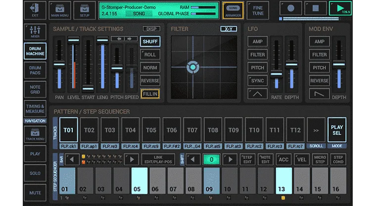Viewport: 376px width, 206px height.
Task: Decrease shift value with left arrow
Action: 193,159
